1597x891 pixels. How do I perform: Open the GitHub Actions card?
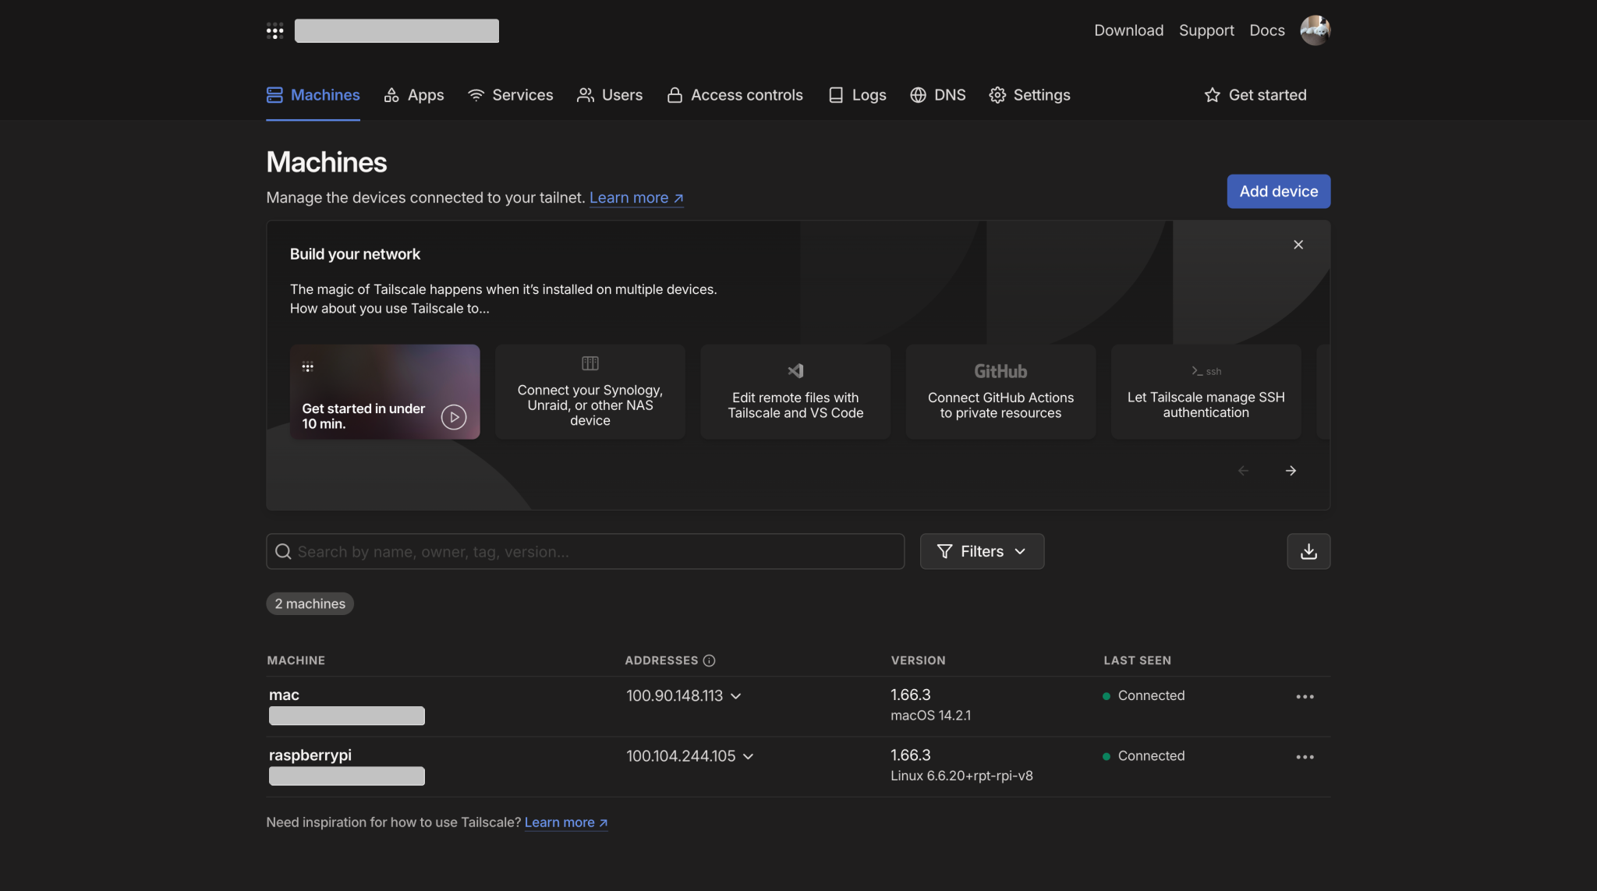(1000, 392)
